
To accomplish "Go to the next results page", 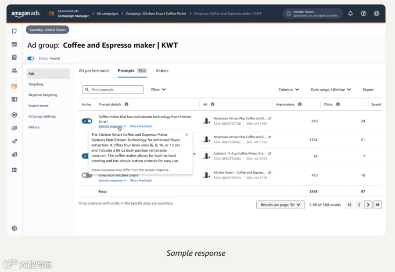I will (368, 205).
